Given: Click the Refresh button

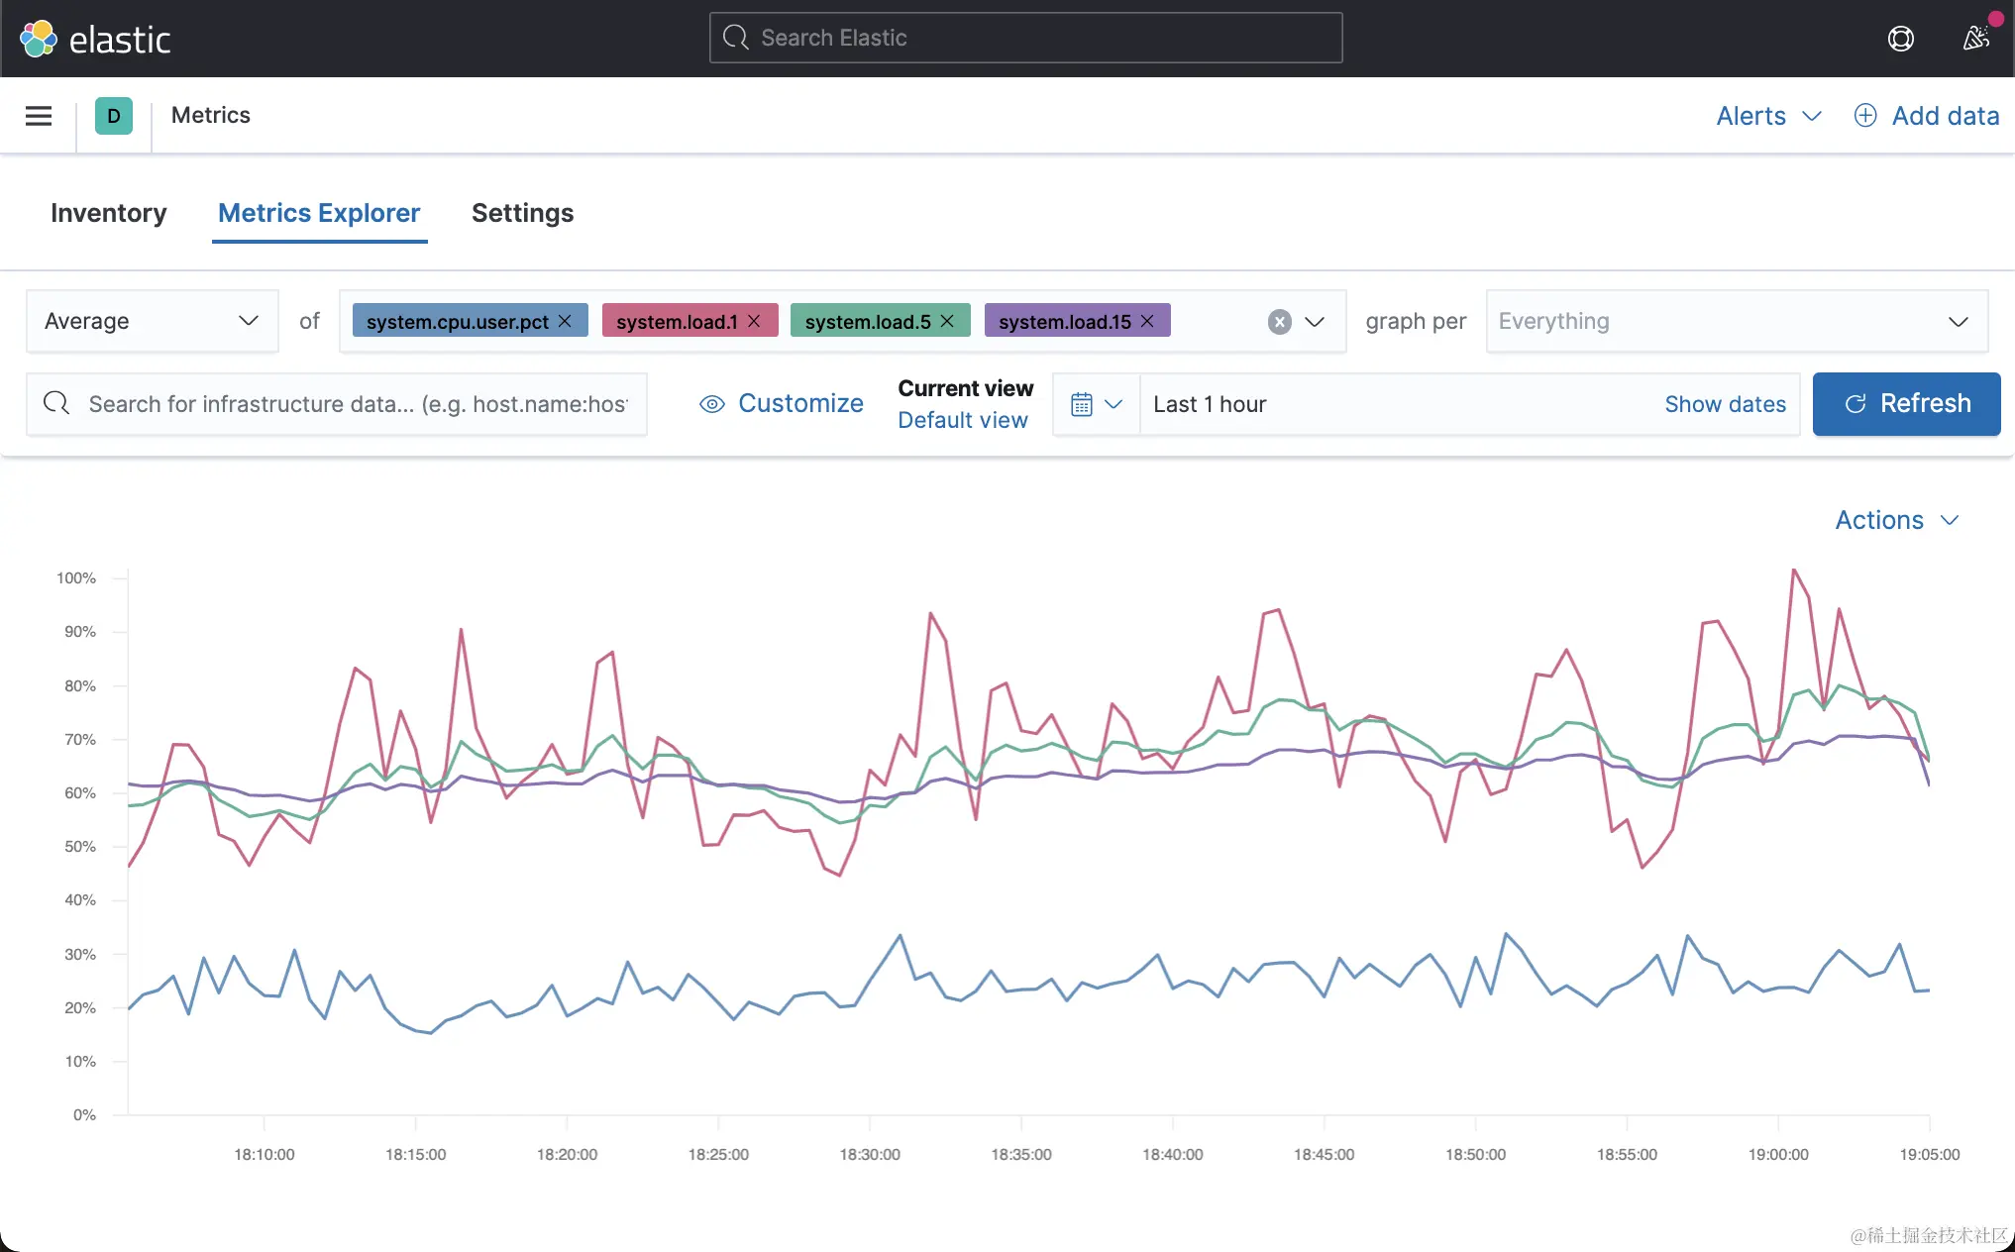Looking at the screenshot, I should (x=1906, y=404).
